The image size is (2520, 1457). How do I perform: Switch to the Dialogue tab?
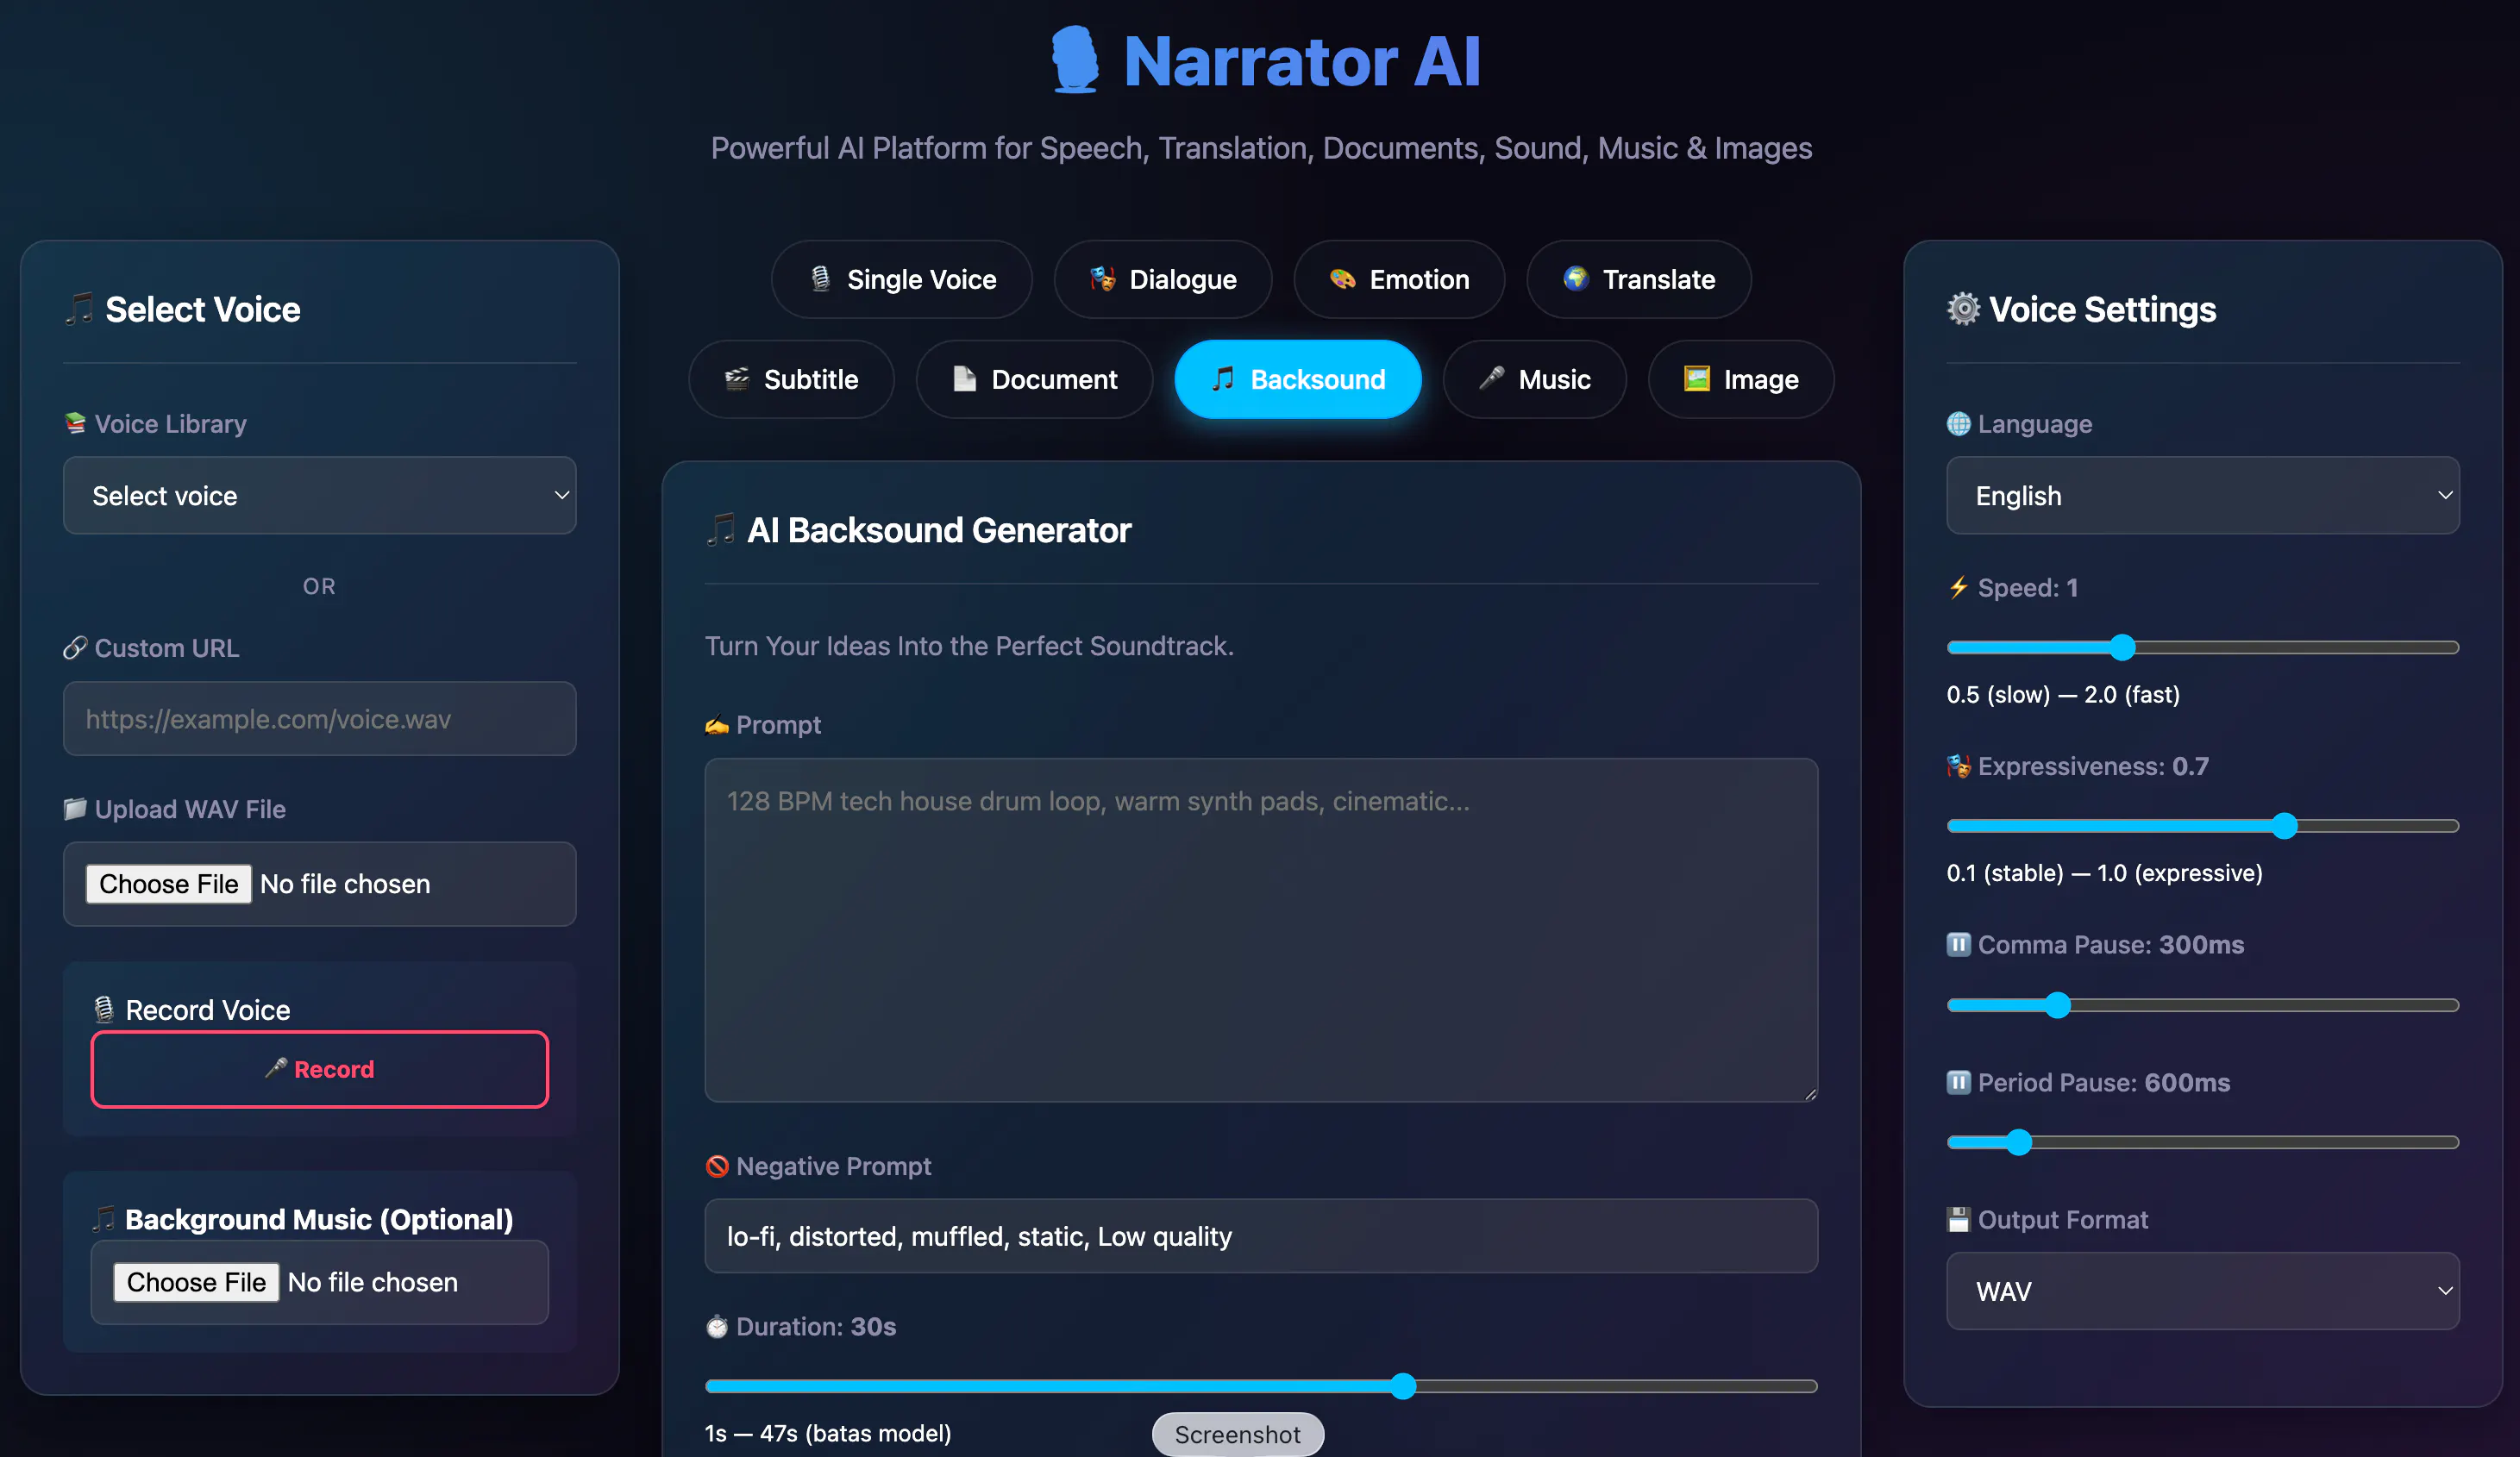(1163, 279)
